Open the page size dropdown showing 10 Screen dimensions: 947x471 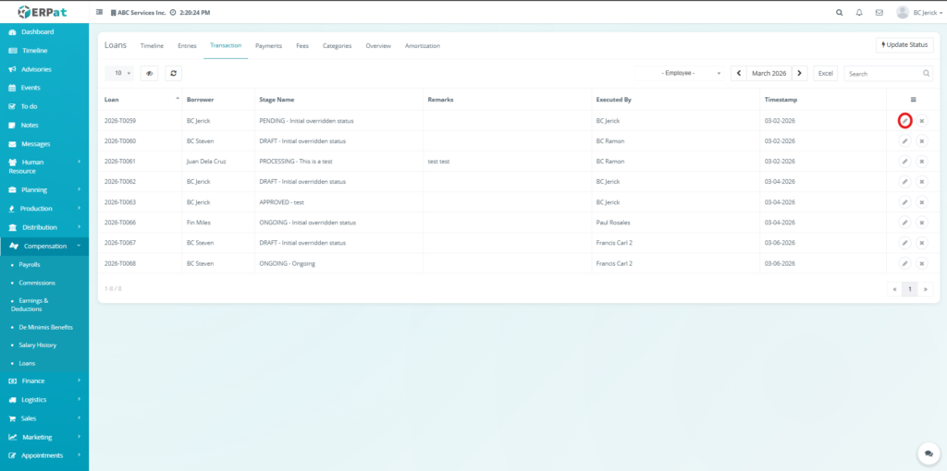(119, 73)
